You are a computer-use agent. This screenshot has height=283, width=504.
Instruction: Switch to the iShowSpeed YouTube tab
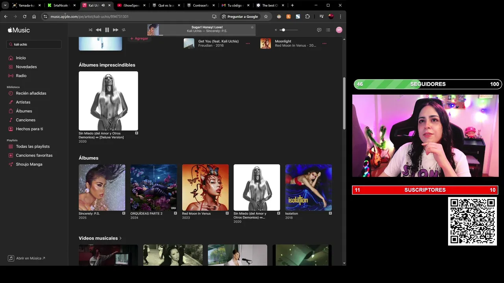coord(131,6)
